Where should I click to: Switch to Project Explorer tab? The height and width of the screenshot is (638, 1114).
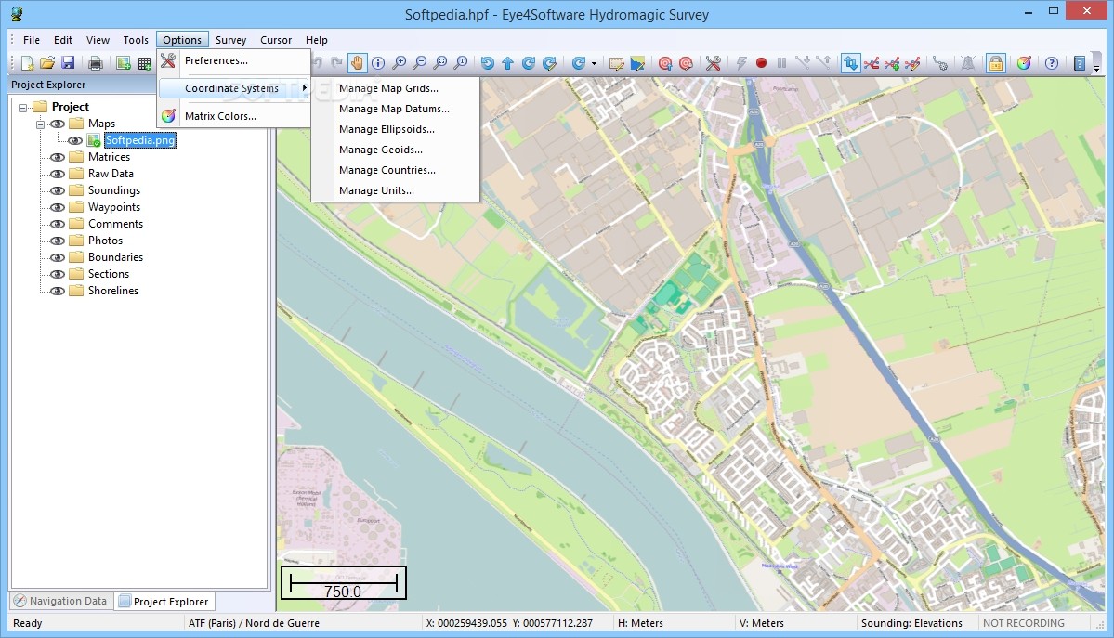164,601
